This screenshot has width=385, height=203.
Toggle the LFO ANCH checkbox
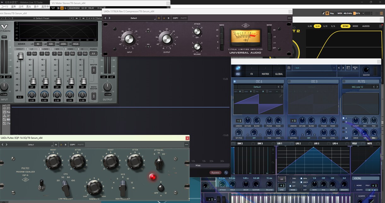301,182
